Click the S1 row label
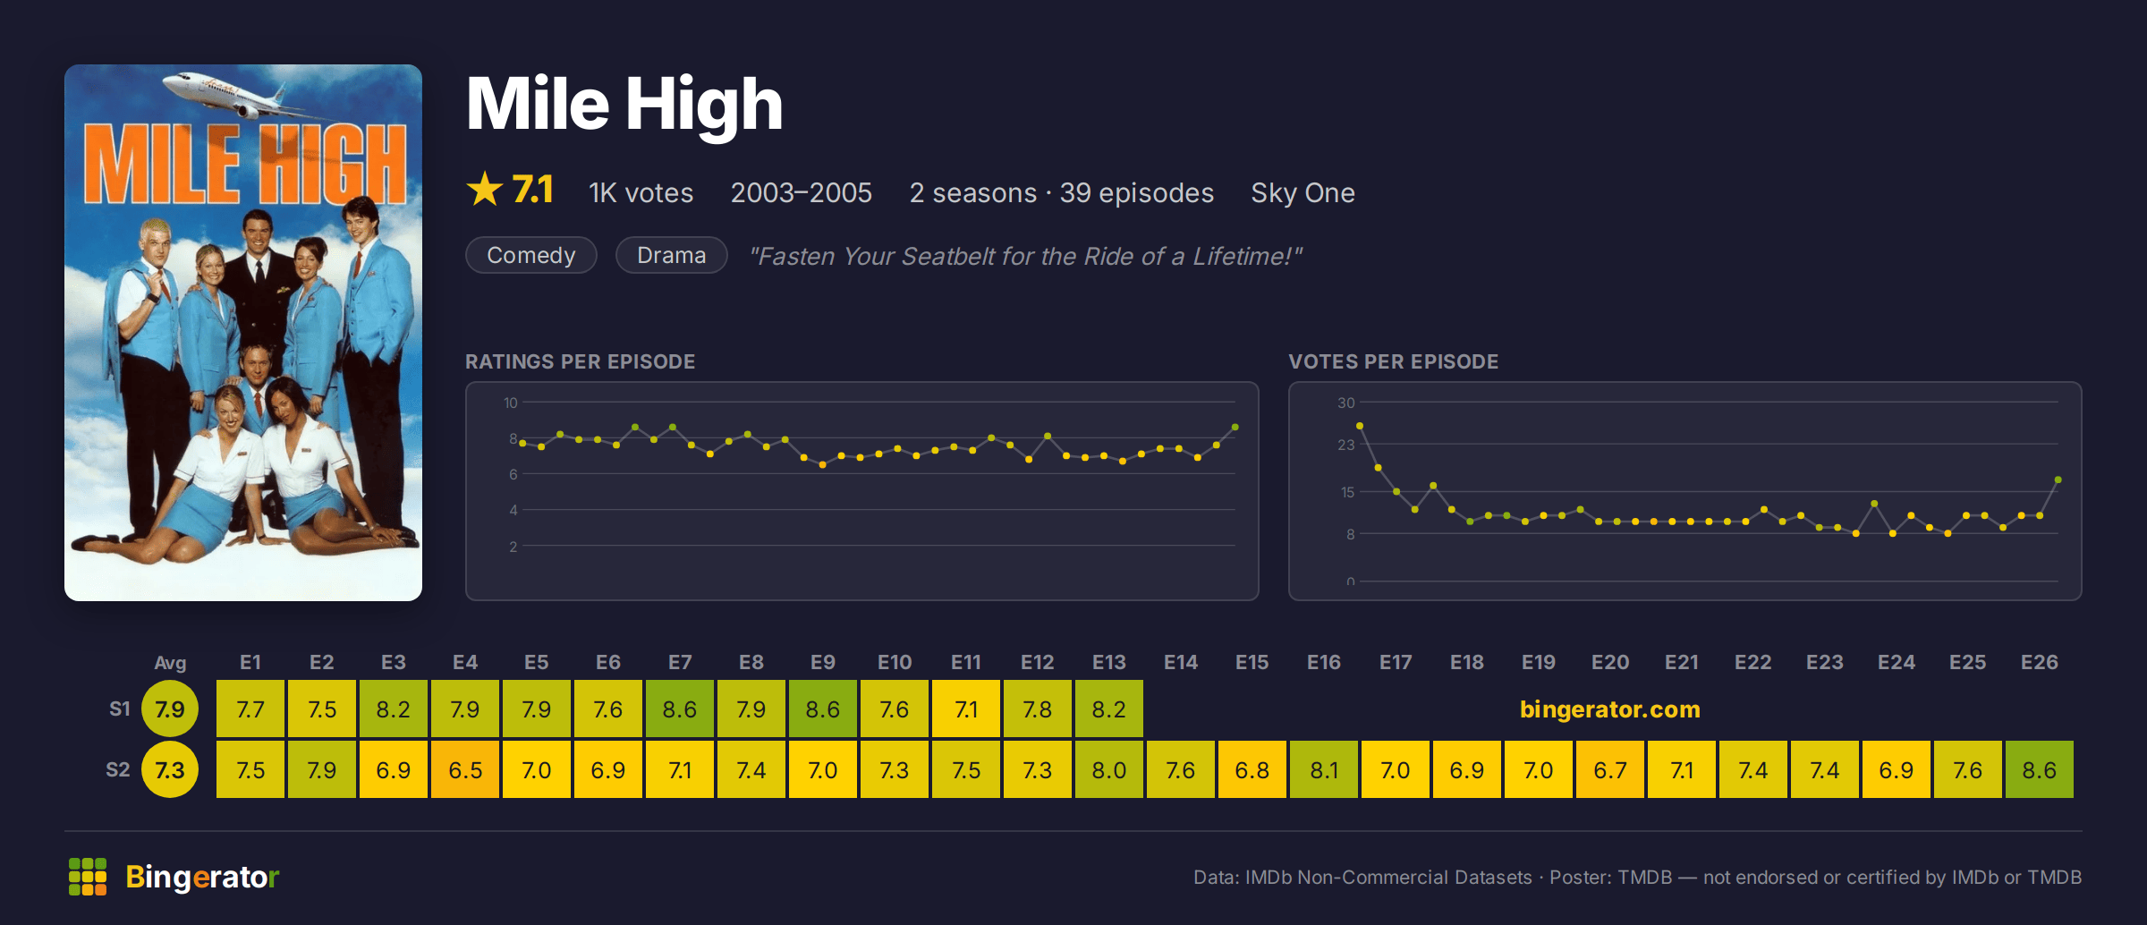Viewport: 2147px width, 925px height. tap(120, 709)
